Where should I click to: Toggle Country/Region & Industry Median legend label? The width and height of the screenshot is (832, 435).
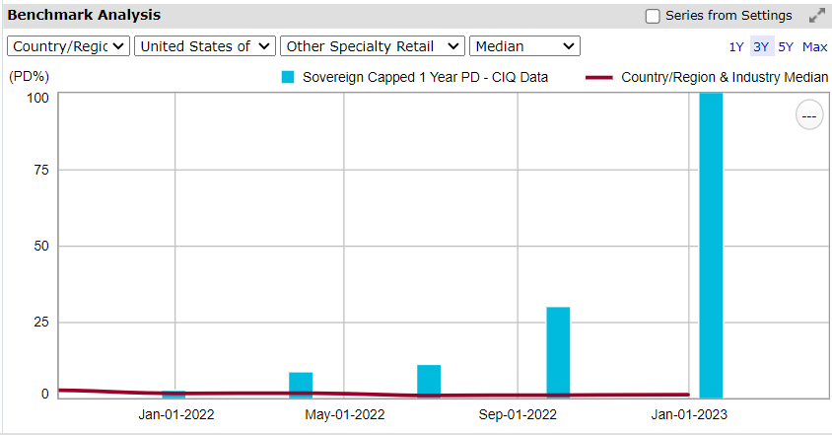click(x=725, y=77)
